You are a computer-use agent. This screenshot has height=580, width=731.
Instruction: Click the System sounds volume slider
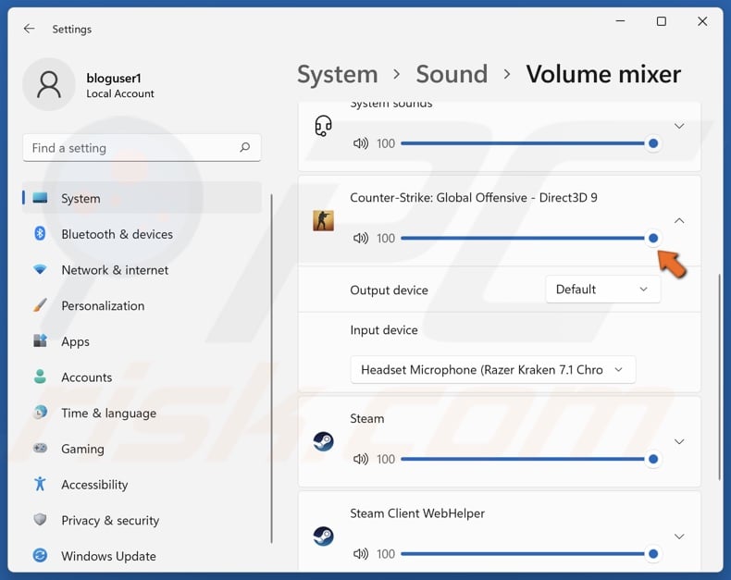529,143
